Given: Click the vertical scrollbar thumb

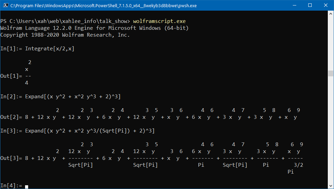Looking at the screenshot, I should coord(331,74).
